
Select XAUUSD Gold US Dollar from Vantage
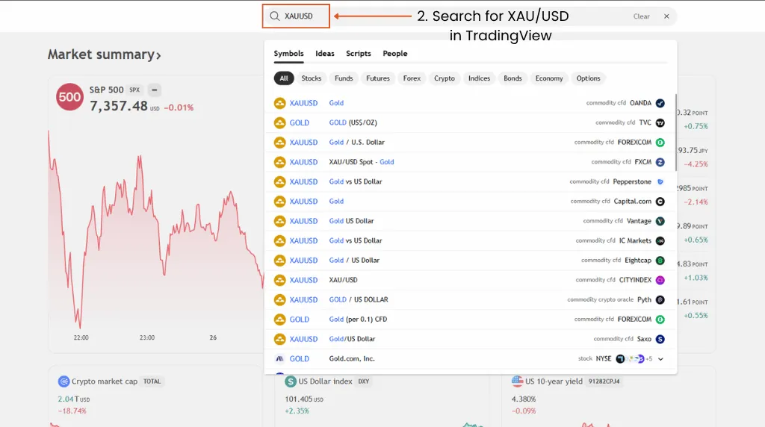pos(470,221)
